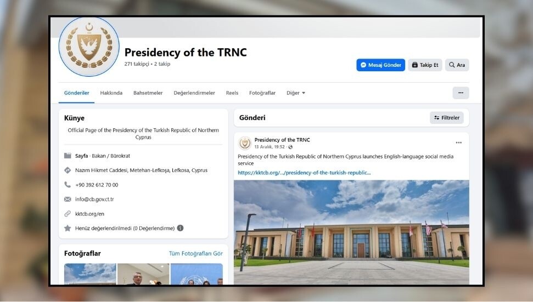Follow the page with Takip Et

[425, 65]
